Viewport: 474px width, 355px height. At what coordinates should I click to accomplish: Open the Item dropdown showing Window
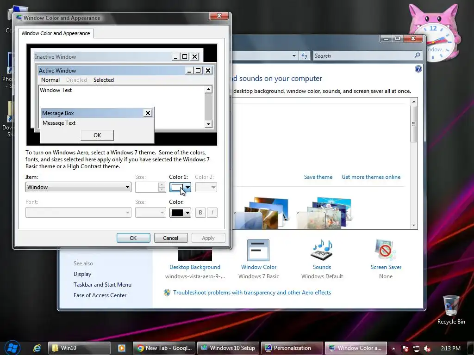coord(78,187)
